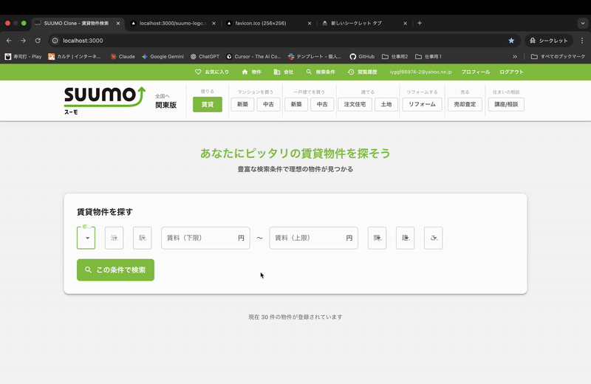Image resolution: width=591 pixels, height=384 pixels.
Task: Close the favicon.ico (256×256) tab
Action: point(310,24)
